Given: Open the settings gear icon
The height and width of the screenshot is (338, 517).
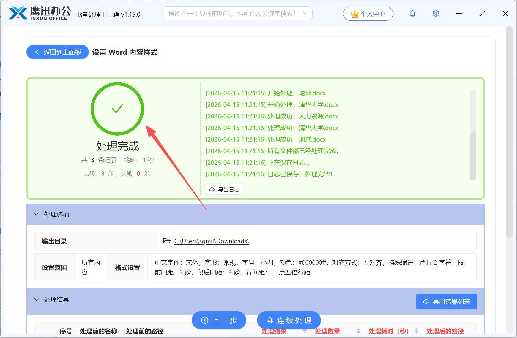Looking at the screenshot, I should [x=436, y=13].
